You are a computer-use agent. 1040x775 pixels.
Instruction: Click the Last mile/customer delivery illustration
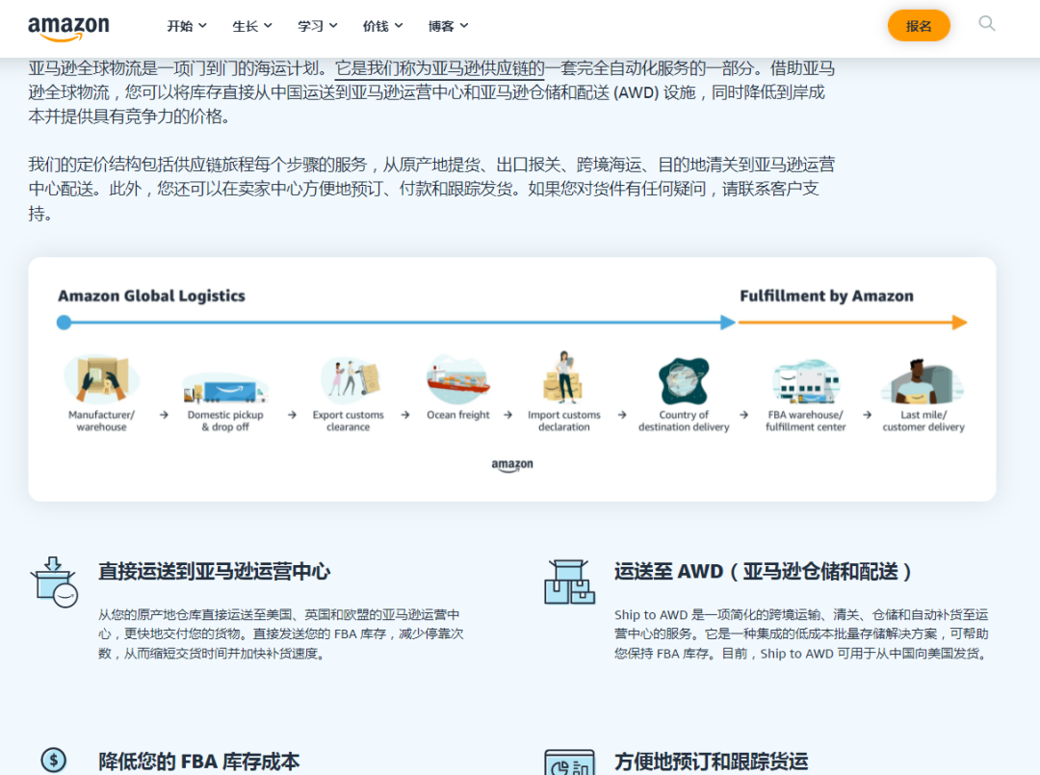point(923,381)
